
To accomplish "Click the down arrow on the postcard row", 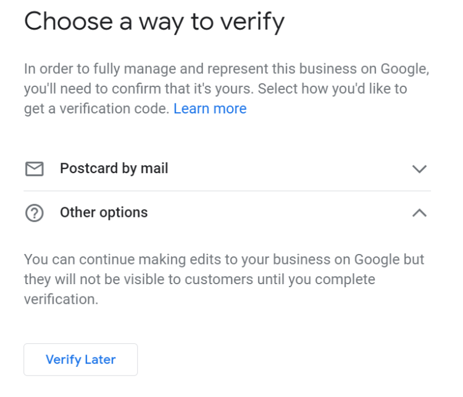I will point(419,169).
